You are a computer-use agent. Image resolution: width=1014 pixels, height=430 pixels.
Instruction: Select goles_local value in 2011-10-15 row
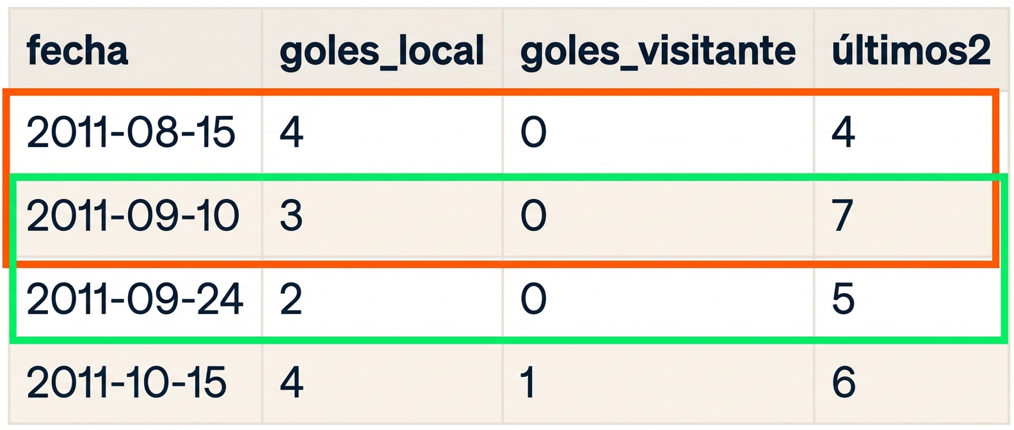coord(292,382)
